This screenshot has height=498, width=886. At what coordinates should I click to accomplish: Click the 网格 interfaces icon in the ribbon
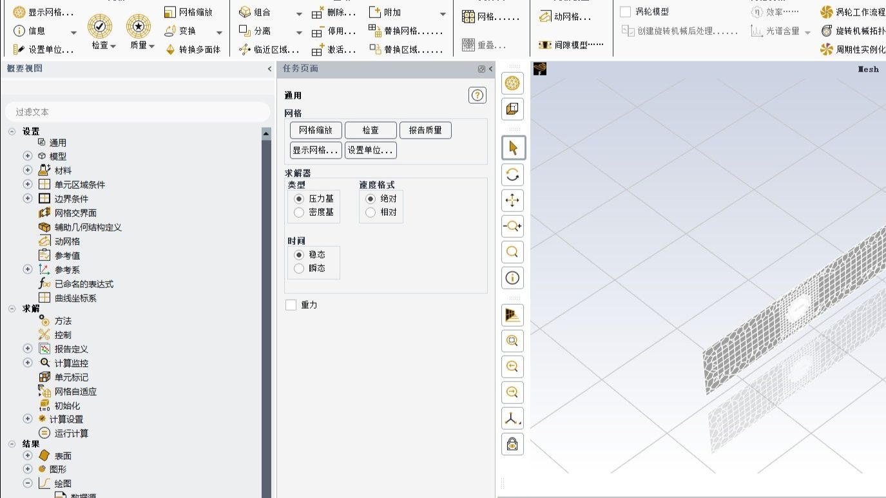(x=468, y=17)
